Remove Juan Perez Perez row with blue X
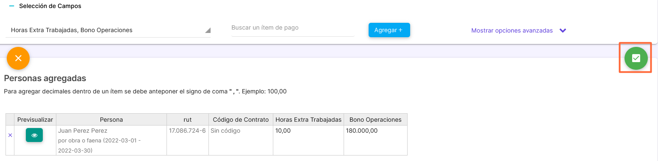This screenshot has height=161, width=658. [x=10, y=135]
